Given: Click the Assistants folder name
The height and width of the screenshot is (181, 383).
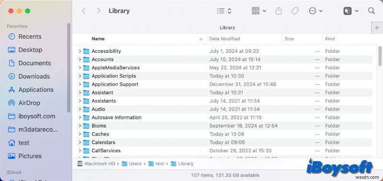Looking at the screenshot, I should [103, 101].
